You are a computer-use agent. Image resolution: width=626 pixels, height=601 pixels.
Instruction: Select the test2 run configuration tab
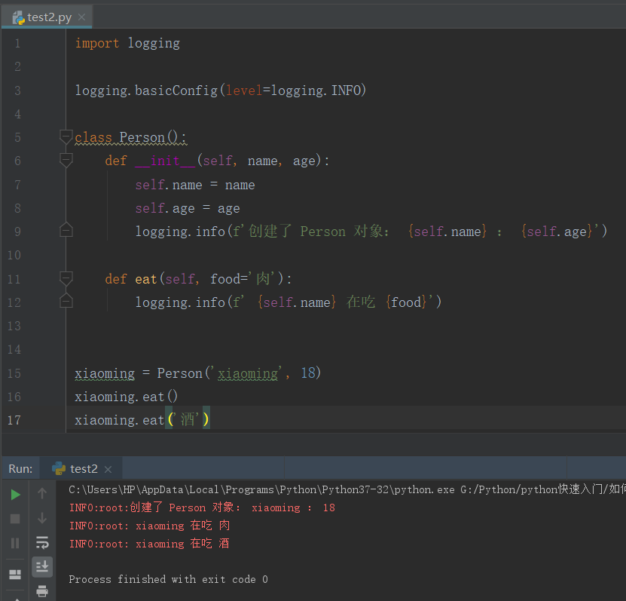pos(81,469)
